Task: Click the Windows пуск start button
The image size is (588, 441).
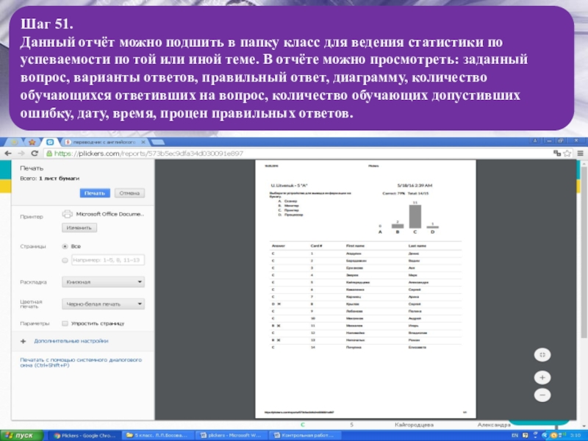Action: click(x=21, y=435)
